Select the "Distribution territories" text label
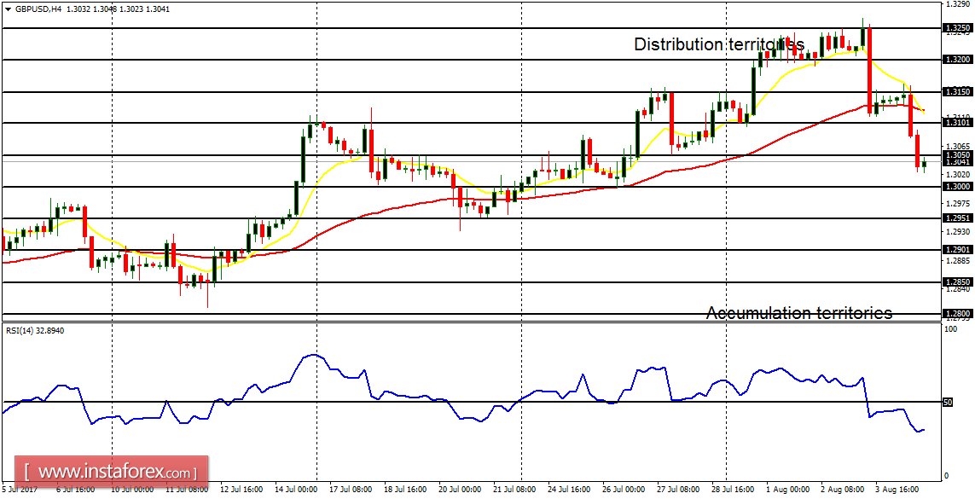 [x=718, y=44]
